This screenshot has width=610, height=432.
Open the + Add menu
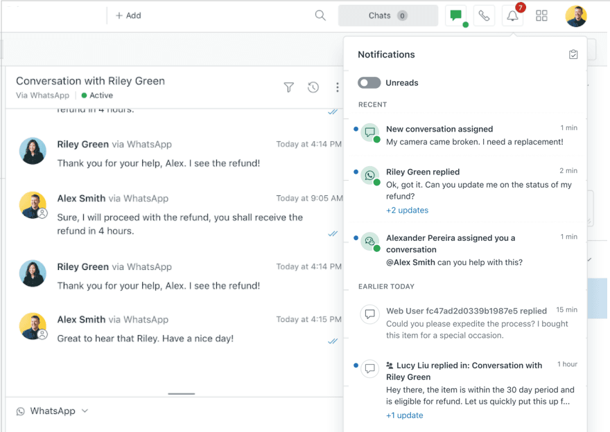(128, 15)
